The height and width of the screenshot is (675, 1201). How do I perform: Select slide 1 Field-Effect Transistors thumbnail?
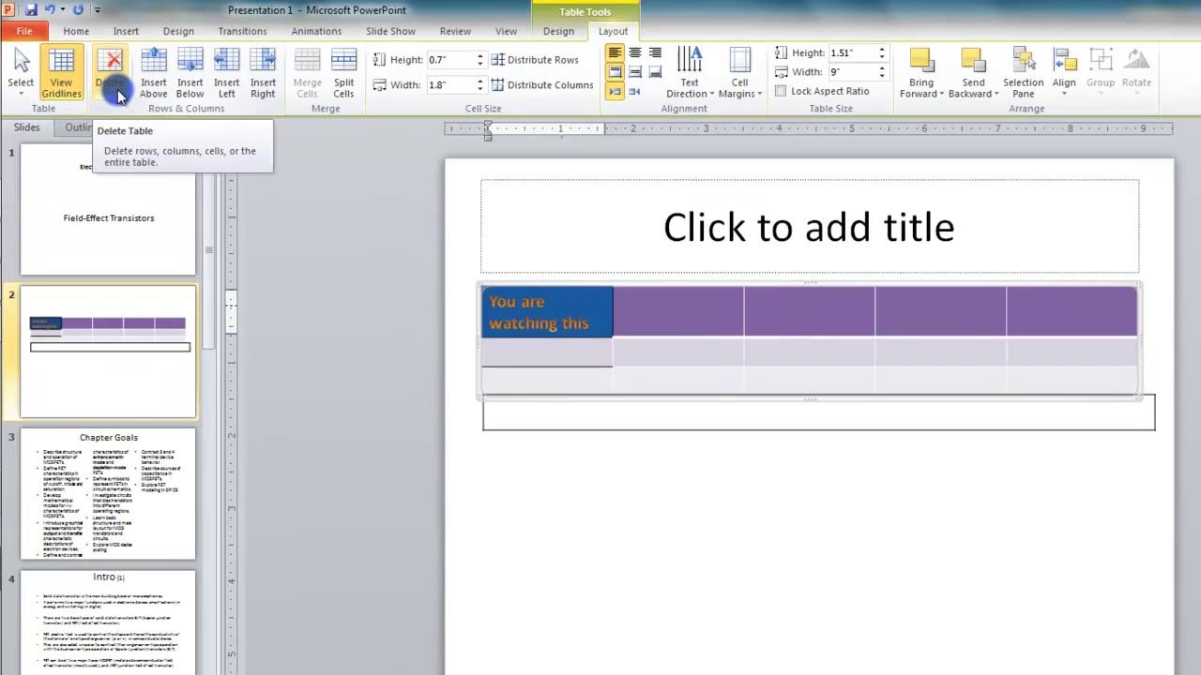(x=108, y=210)
